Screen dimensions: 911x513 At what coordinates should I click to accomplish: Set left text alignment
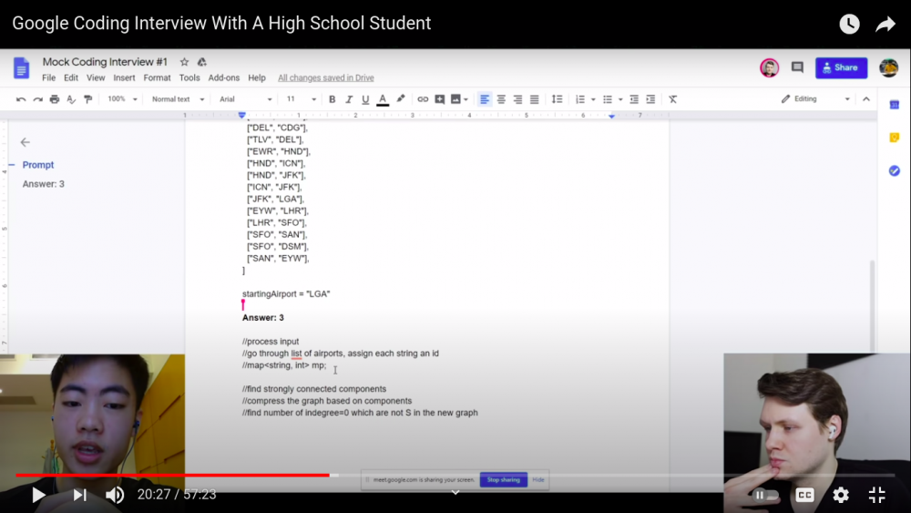click(x=484, y=99)
